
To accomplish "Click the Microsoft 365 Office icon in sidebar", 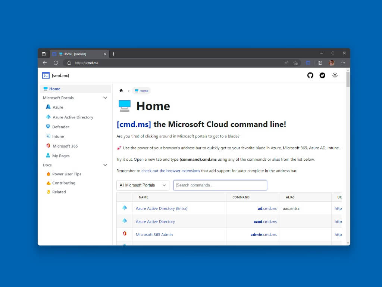I will pos(48,146).
